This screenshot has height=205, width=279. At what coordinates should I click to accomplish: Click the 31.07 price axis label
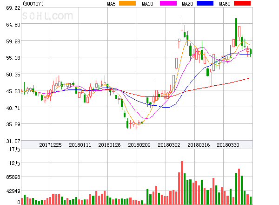pyautogui.click(x=13, y=141)
